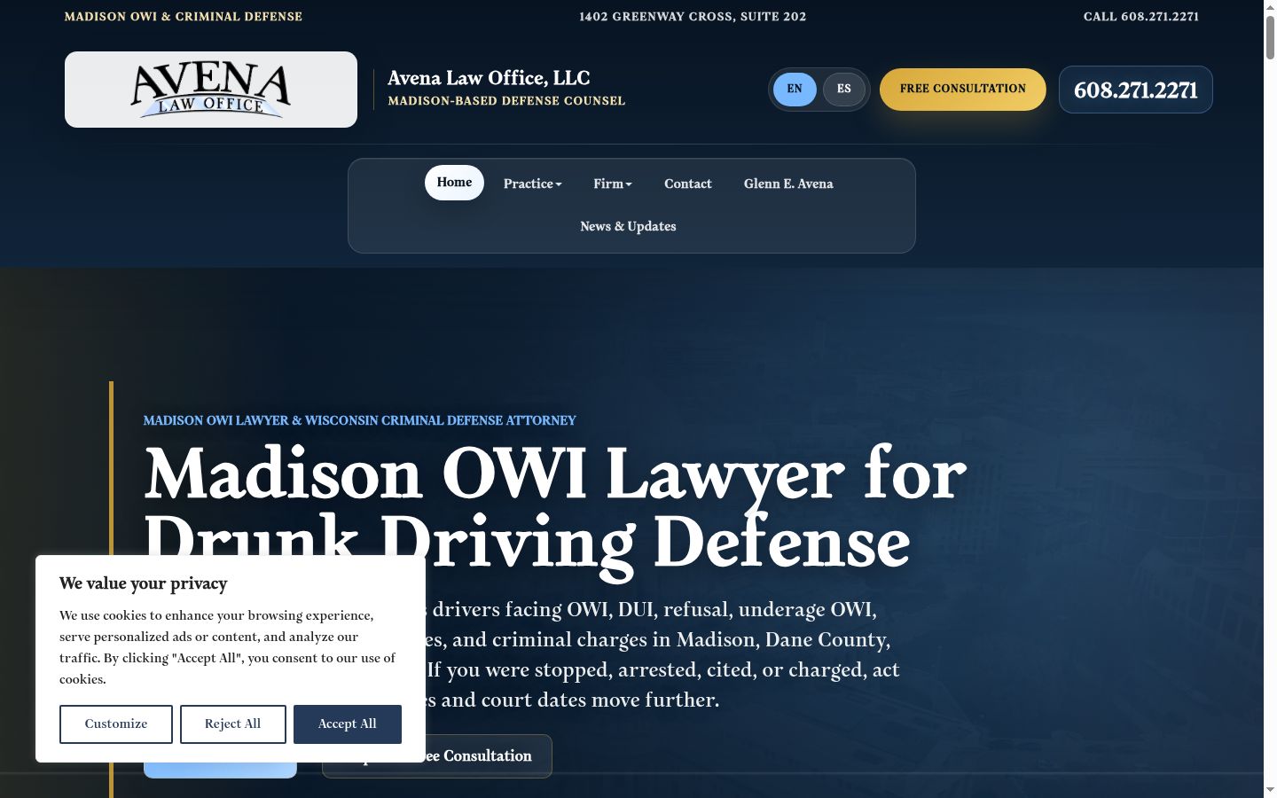Click the scrollbar up arrow

coord(1270,7)
